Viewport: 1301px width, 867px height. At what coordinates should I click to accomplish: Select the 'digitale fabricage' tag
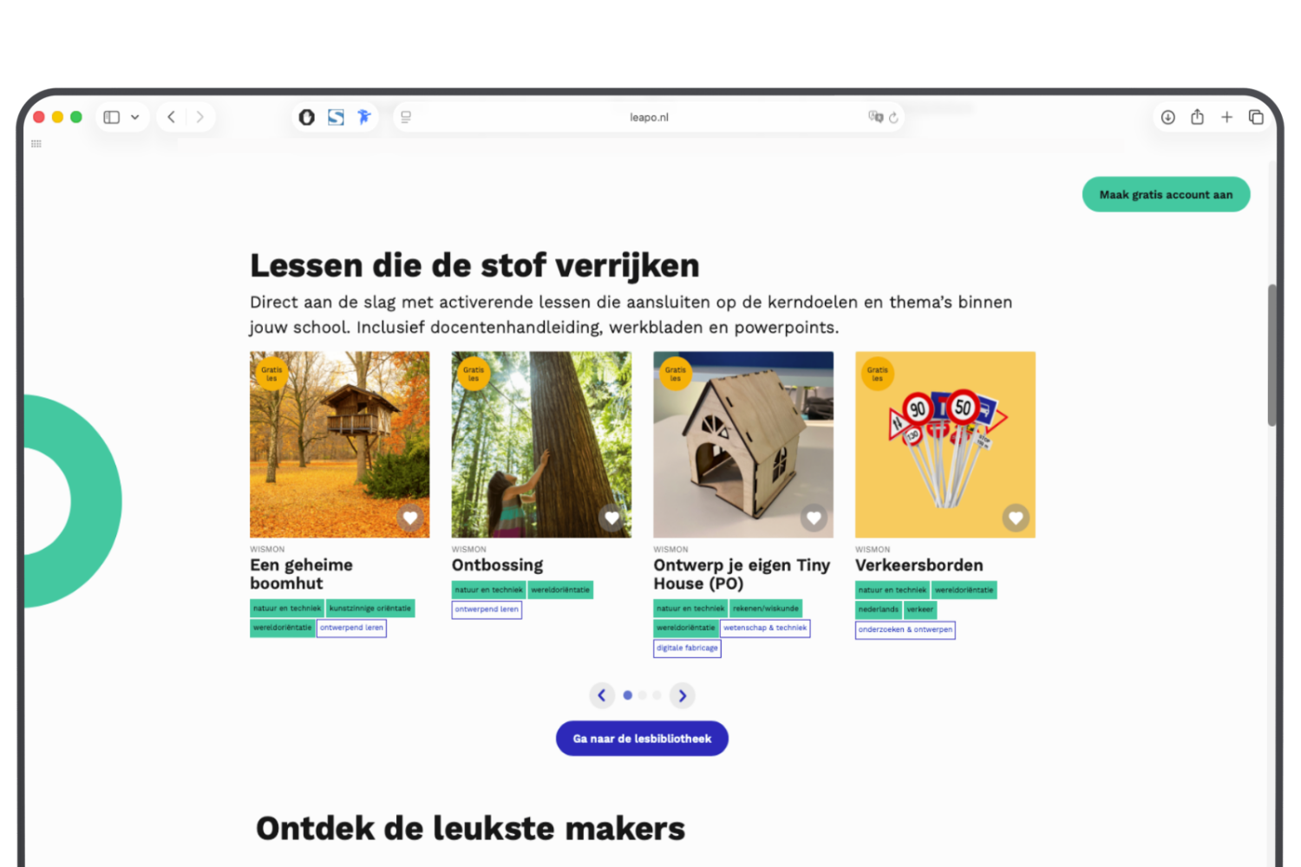(687, 648)
